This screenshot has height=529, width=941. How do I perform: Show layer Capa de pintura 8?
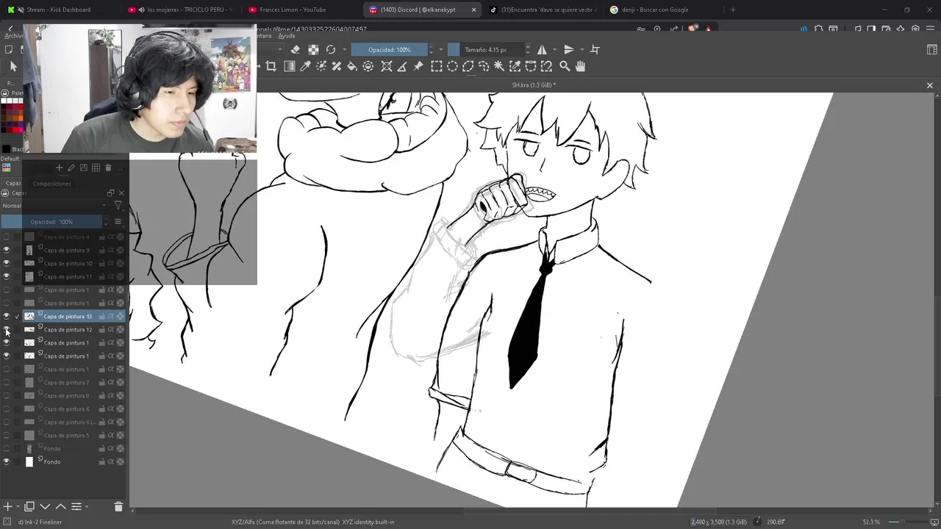[7, 395]
